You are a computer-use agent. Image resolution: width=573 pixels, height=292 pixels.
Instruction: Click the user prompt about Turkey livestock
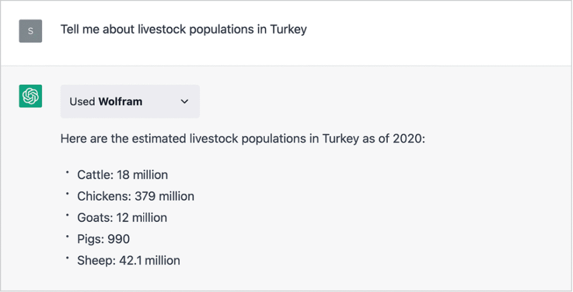coord(183,29)
